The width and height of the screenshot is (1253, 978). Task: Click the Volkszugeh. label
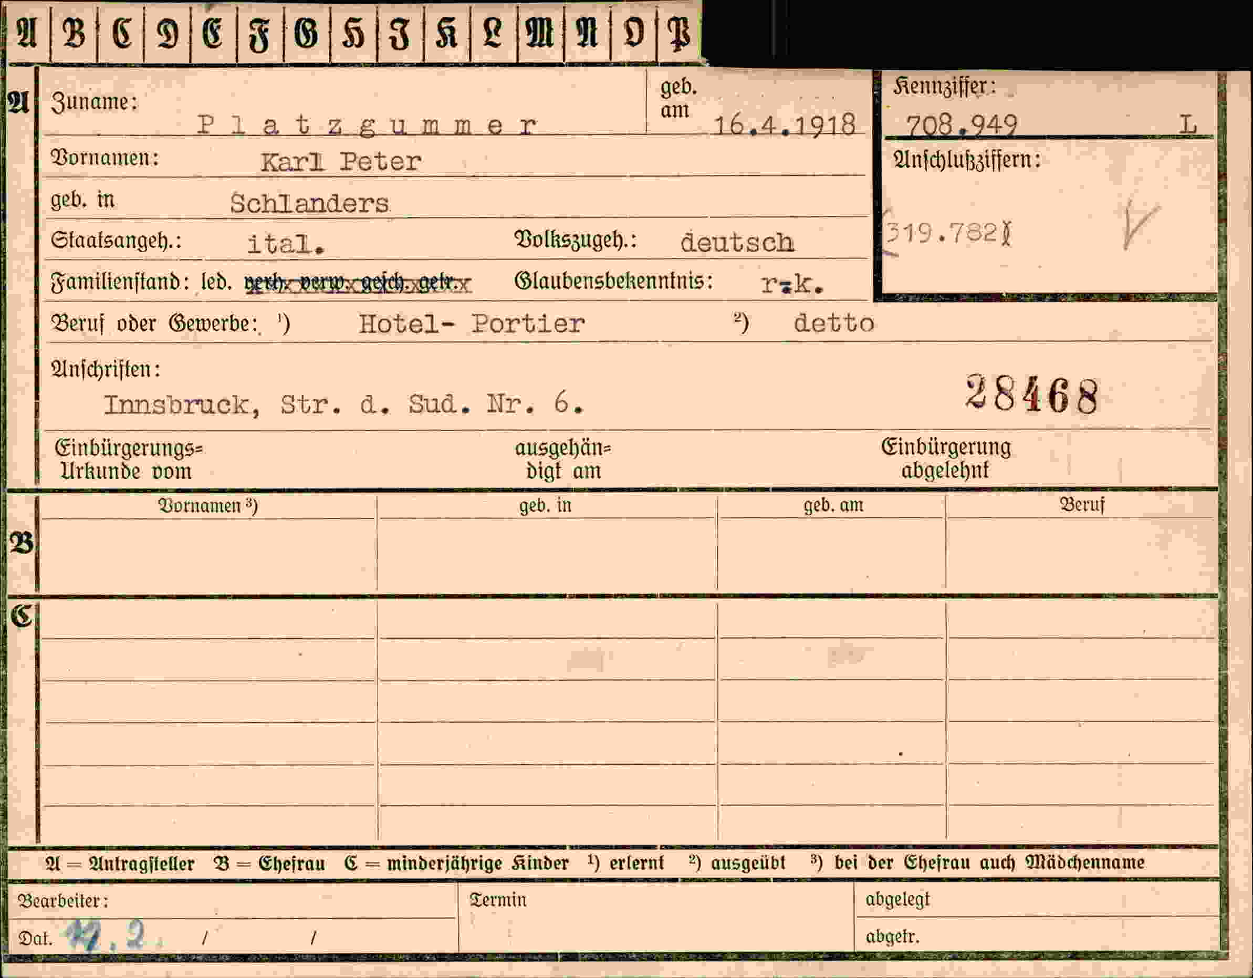[x=576, y=240]
